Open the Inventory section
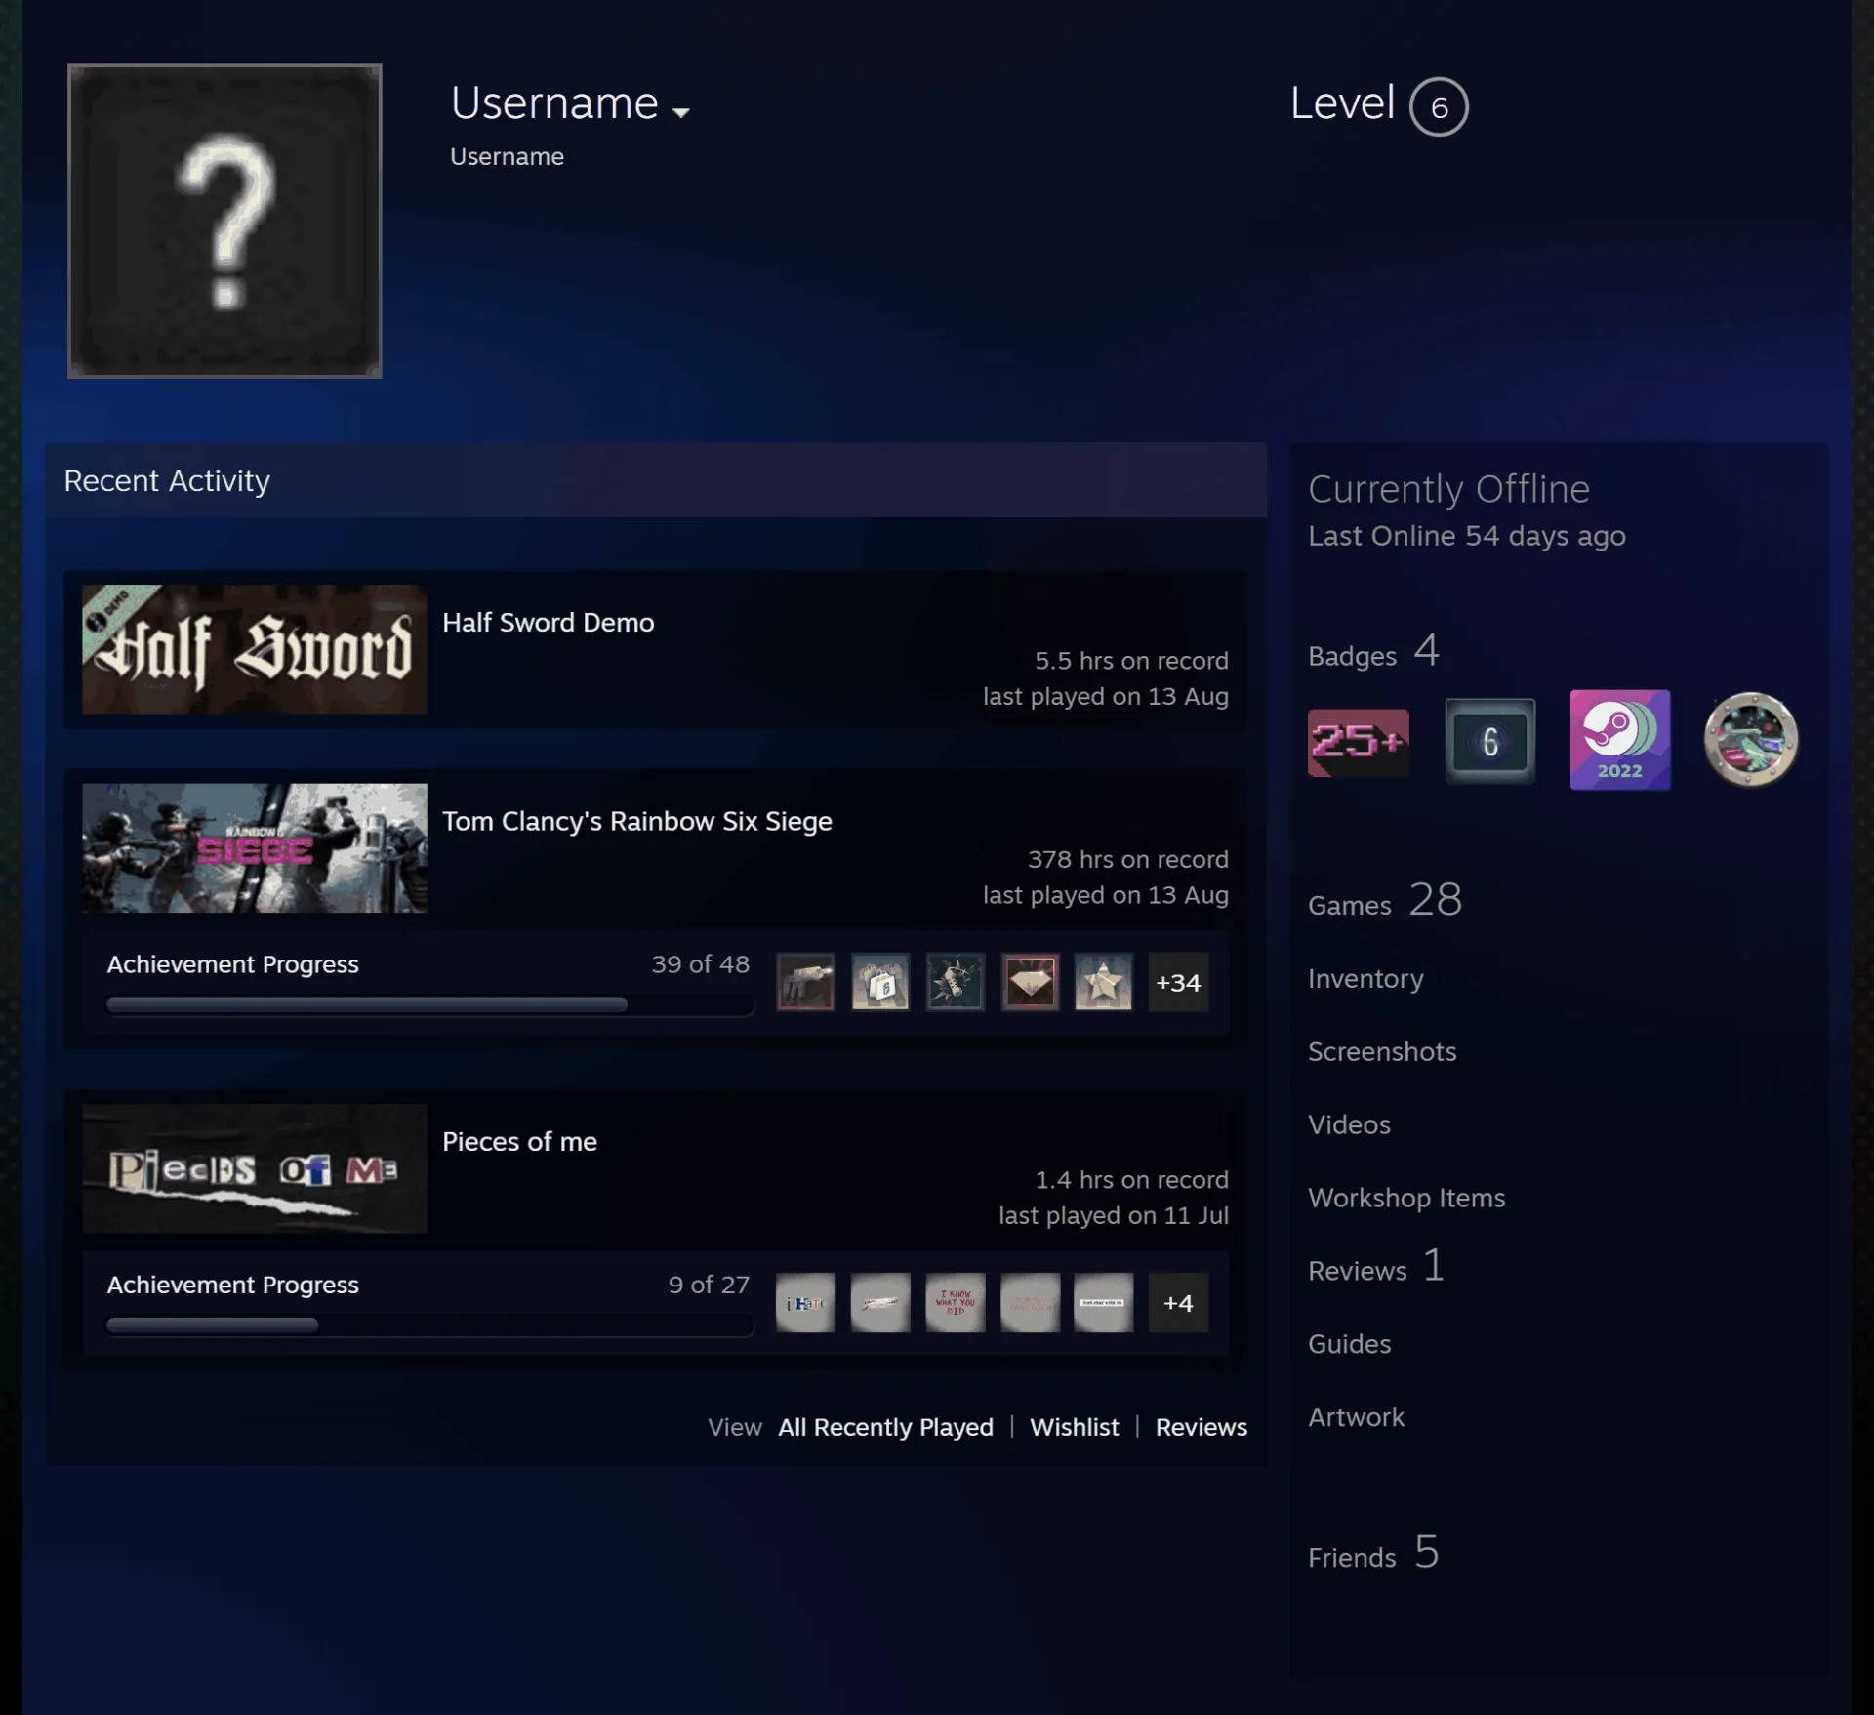Image resolution: width=1874 pixels, height=1715 pixels. point(1365,978)
